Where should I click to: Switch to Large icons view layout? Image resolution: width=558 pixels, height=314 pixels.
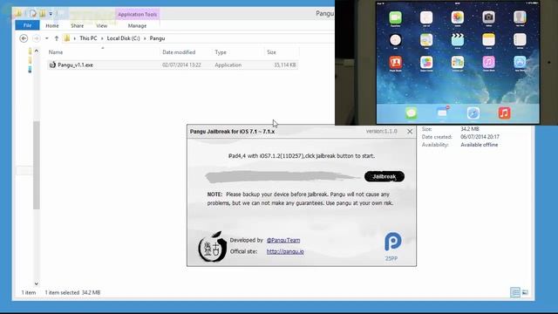tap(525, 292)
